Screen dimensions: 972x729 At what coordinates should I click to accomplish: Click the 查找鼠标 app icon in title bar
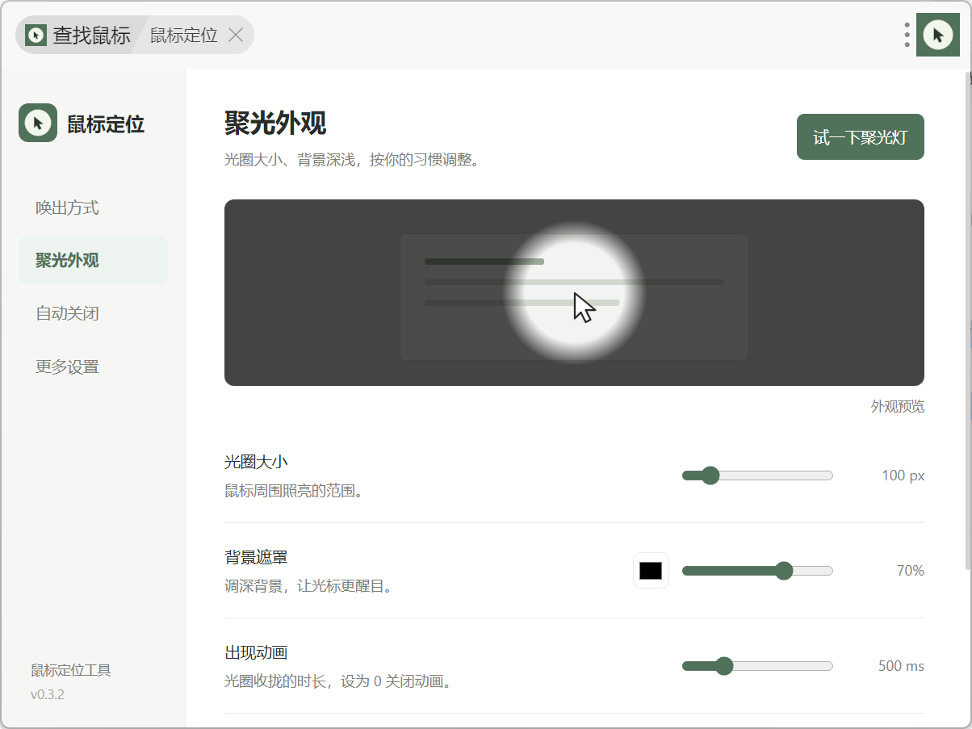click(x=36, y=35)
